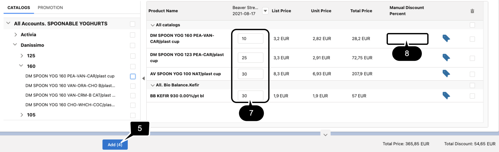This screenshot has height=152, width=499.
Task: Switch to the PROMOTION tab
Action: click(x=50, y=8)
